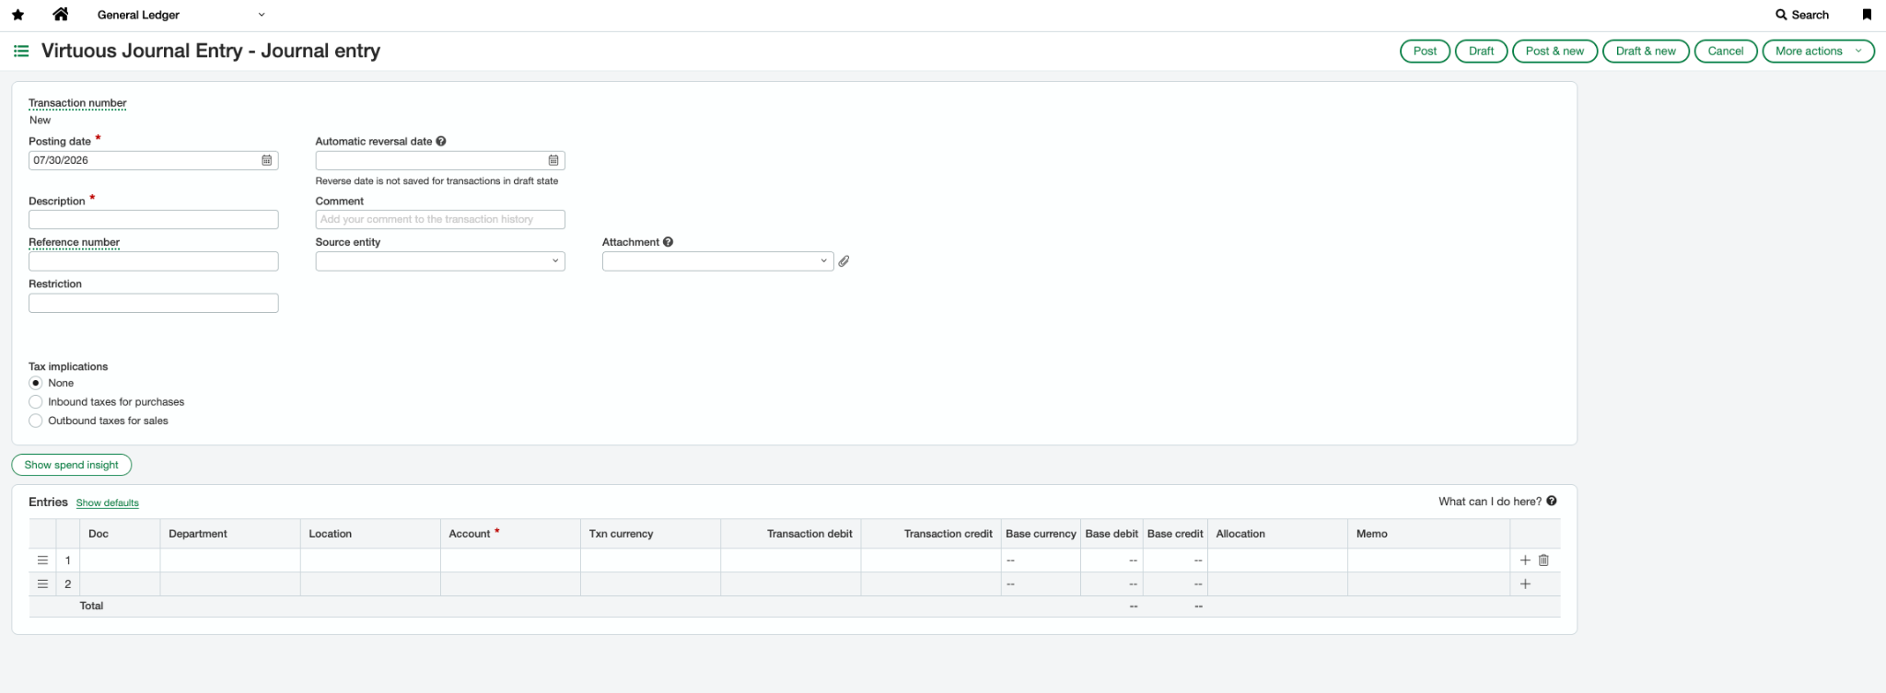1886x693 pixels.
Task: Focus the Comment field
Action: [440, 219]
